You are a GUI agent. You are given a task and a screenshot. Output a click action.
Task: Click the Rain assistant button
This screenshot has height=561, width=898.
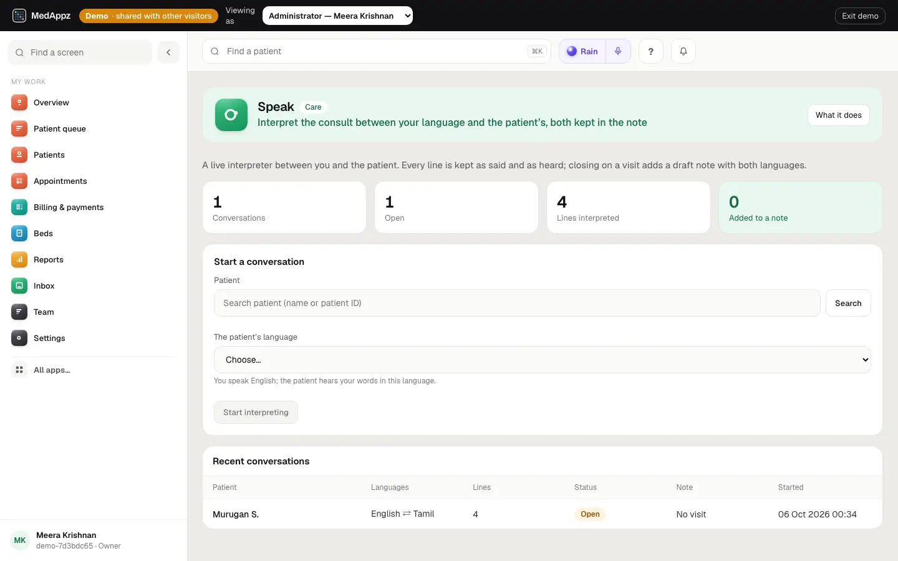tap(582, 51)
